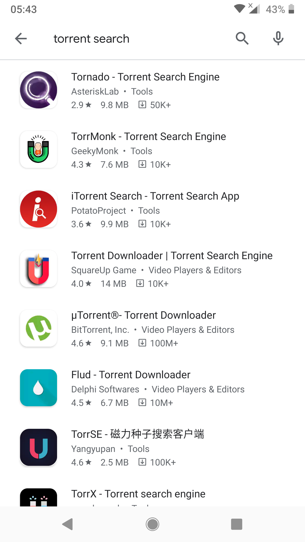Viewport: 305px width, 542px height.
Task: Open Torrent Downloader red-blue magnet icon
Action: pos(39,269)
